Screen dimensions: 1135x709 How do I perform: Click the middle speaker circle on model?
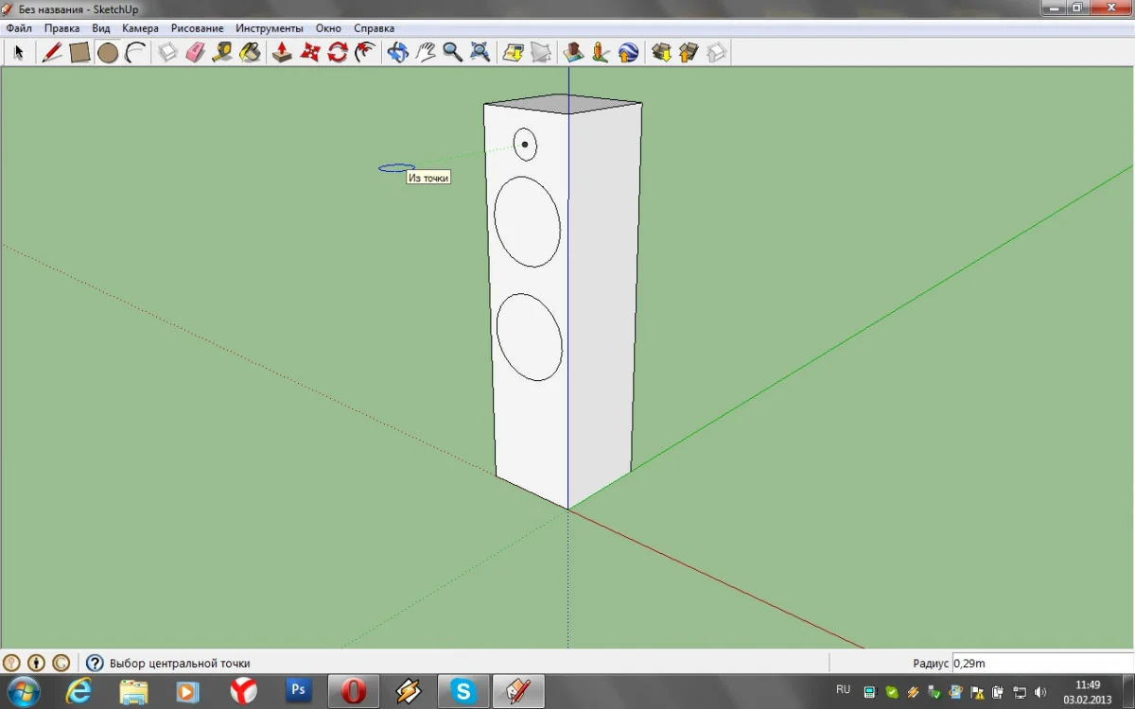pyautogui.click(x=527, y=222)
